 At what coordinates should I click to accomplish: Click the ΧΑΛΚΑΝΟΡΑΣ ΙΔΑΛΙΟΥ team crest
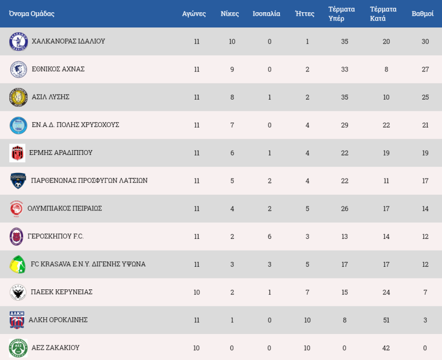[x=18, y=41]
